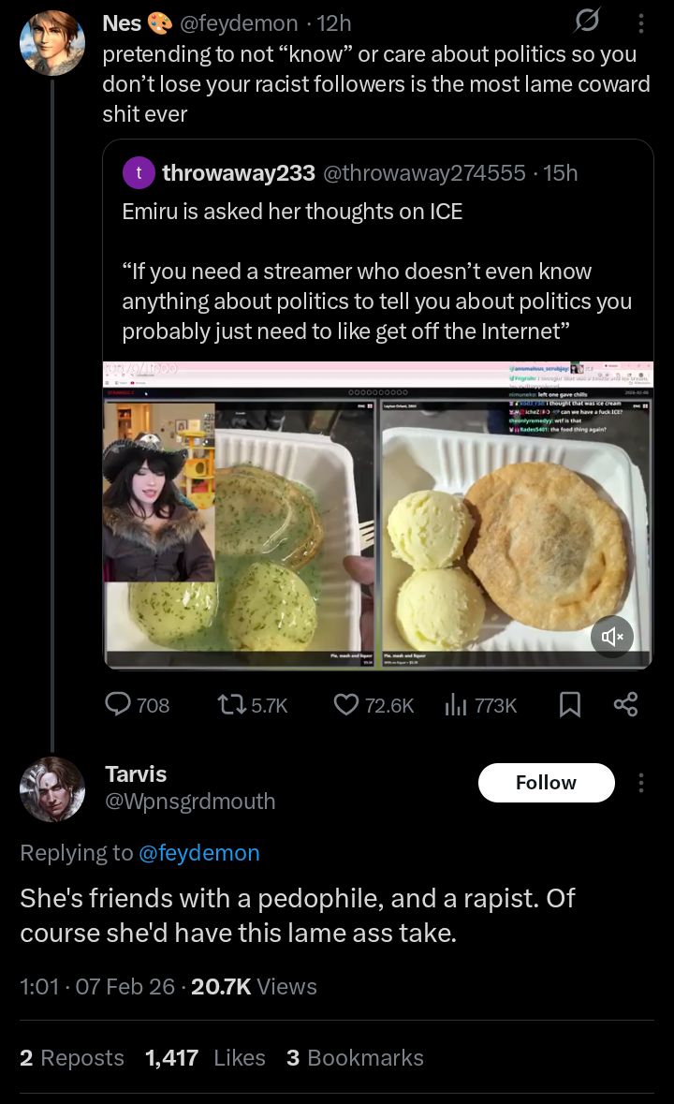This screenshot has width=674, height=1104.
Task: View the 3 Bookmarks count
Action: (355, 1057)
